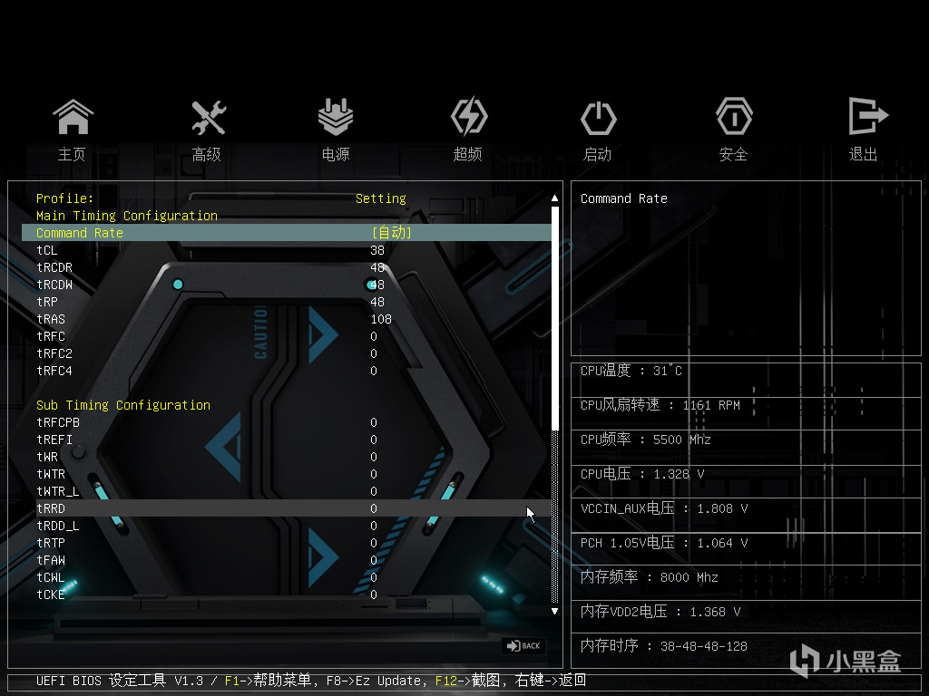Screen dimensions: 929x696
Task: Select the tRFC row label
Action: (x=51, y=336)
